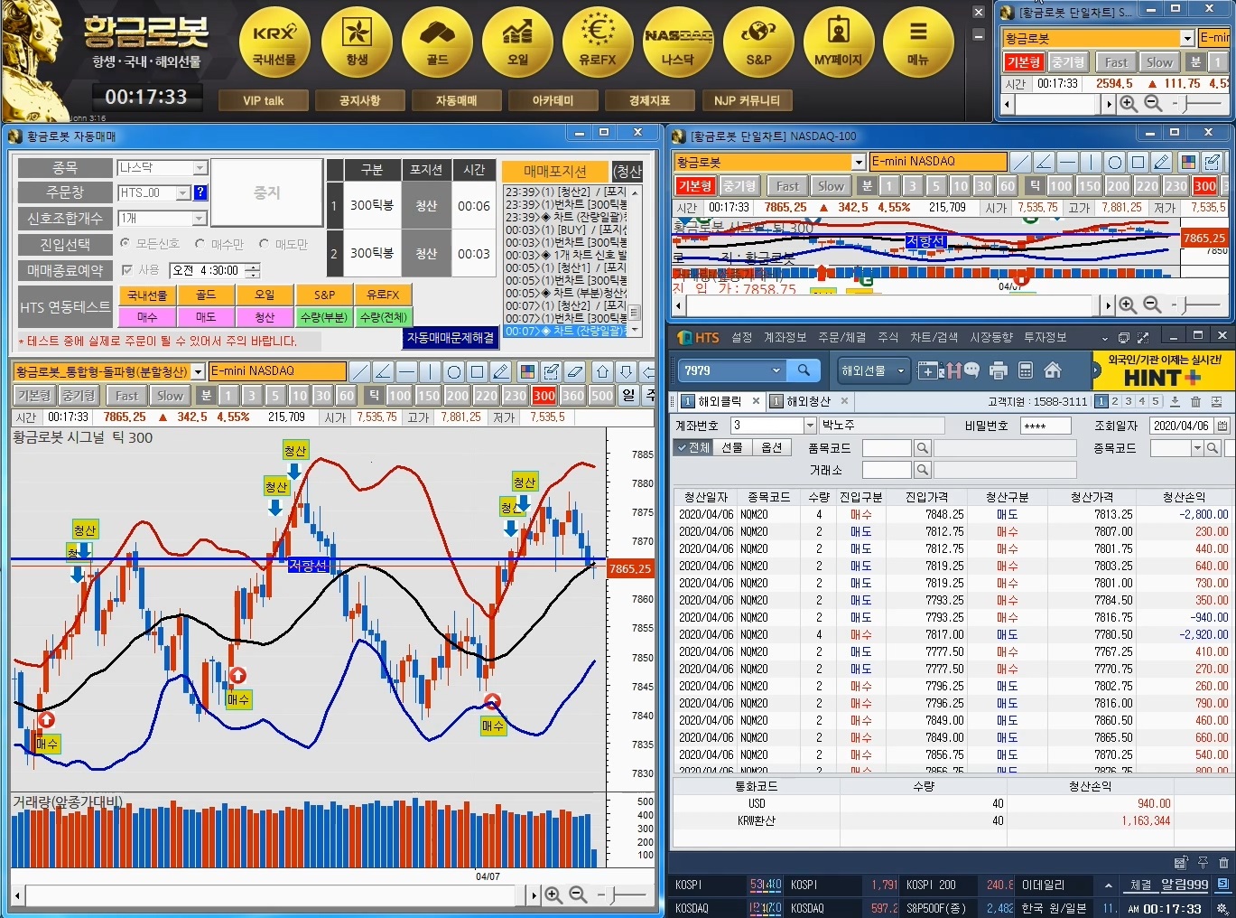
Task: Select trend line tool in main chart toolbar
Action: point(359,371)
